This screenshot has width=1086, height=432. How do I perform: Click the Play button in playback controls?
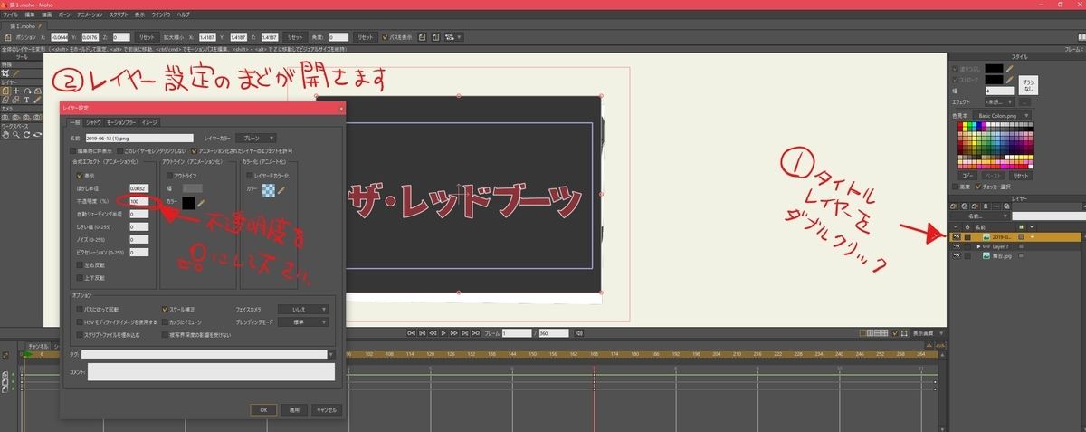pos(443,332)
